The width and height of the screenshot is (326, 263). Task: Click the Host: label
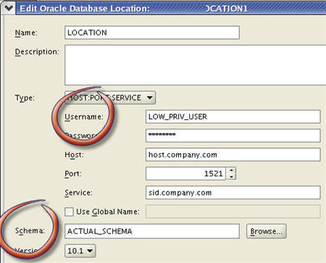(74, 155)
